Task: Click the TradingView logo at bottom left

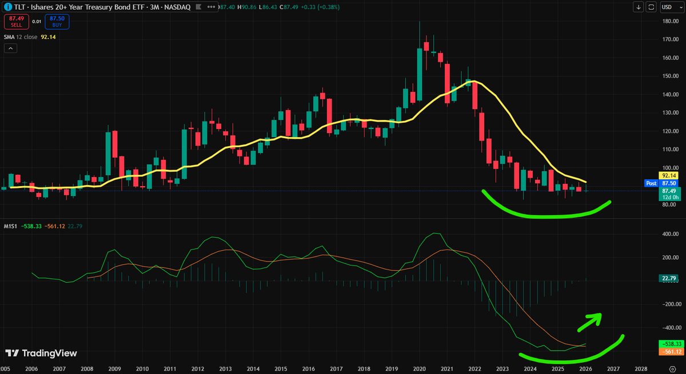Action: [x=41, y=353]
